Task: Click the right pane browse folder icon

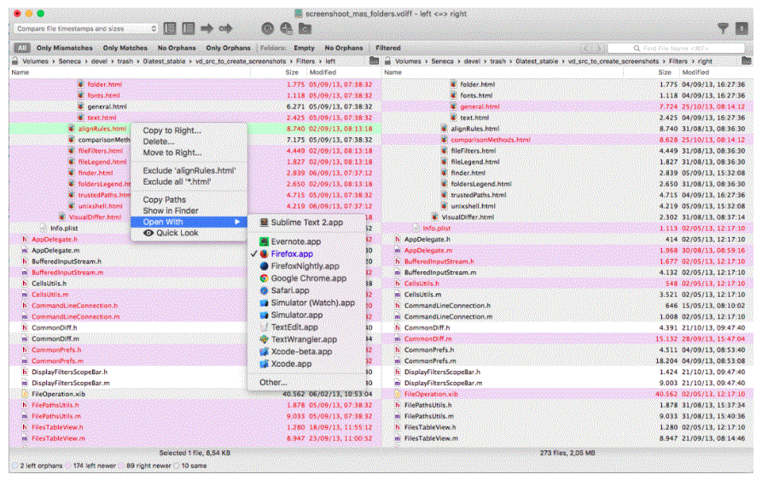Action: tap(747, 61)
